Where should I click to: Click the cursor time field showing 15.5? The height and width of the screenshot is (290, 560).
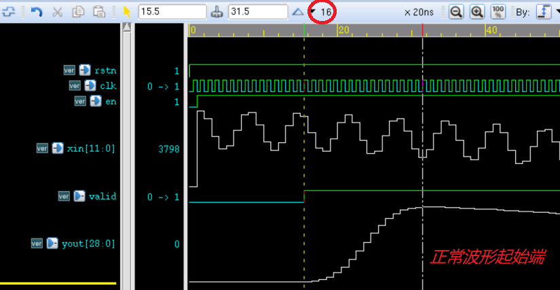tap(172, 12)
